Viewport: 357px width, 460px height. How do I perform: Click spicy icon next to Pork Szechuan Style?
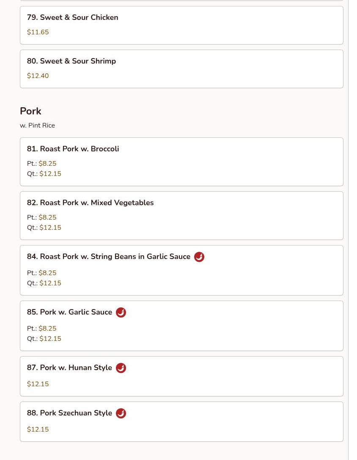[121, 413]
